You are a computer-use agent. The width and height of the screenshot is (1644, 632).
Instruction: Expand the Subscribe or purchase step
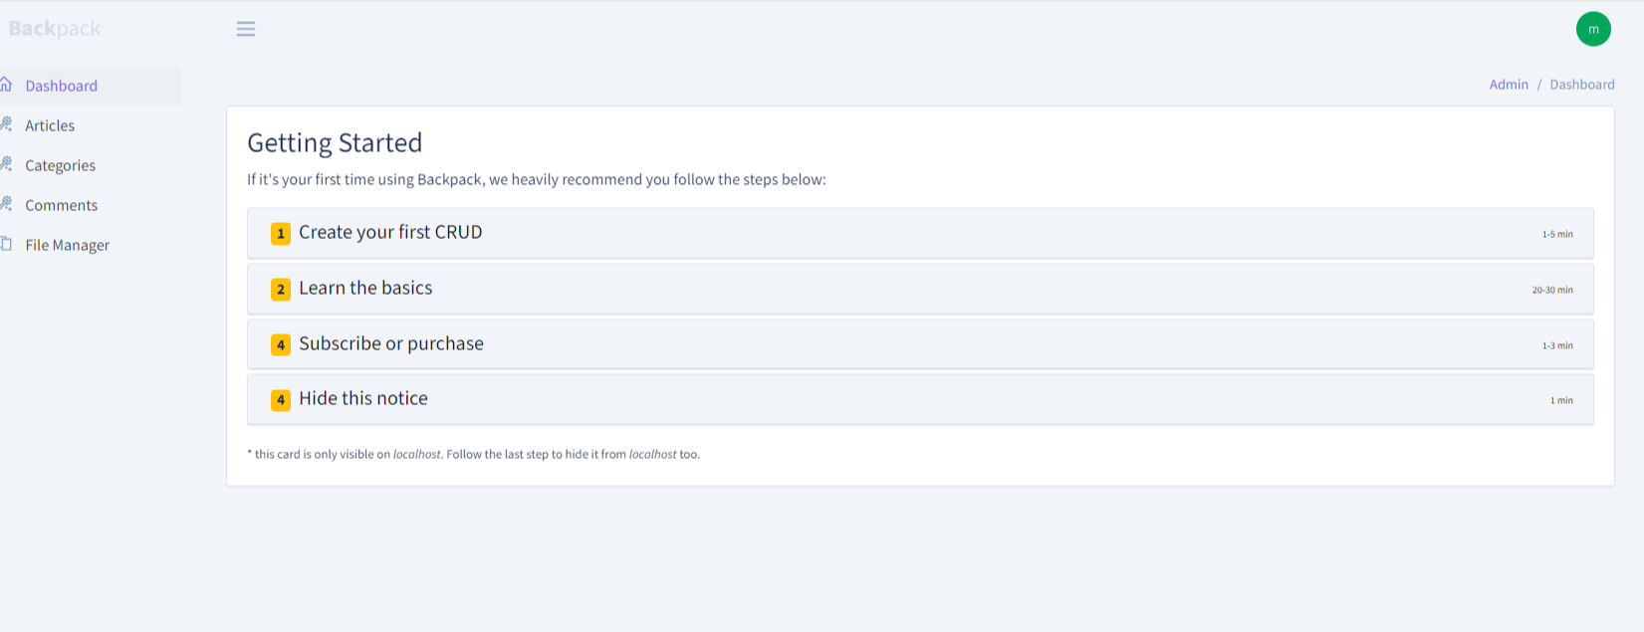click(391, 343)
